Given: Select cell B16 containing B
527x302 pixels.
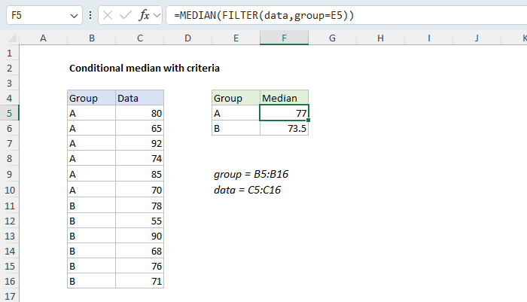Looking at the screenshot, I should click(x=91, y=281).
